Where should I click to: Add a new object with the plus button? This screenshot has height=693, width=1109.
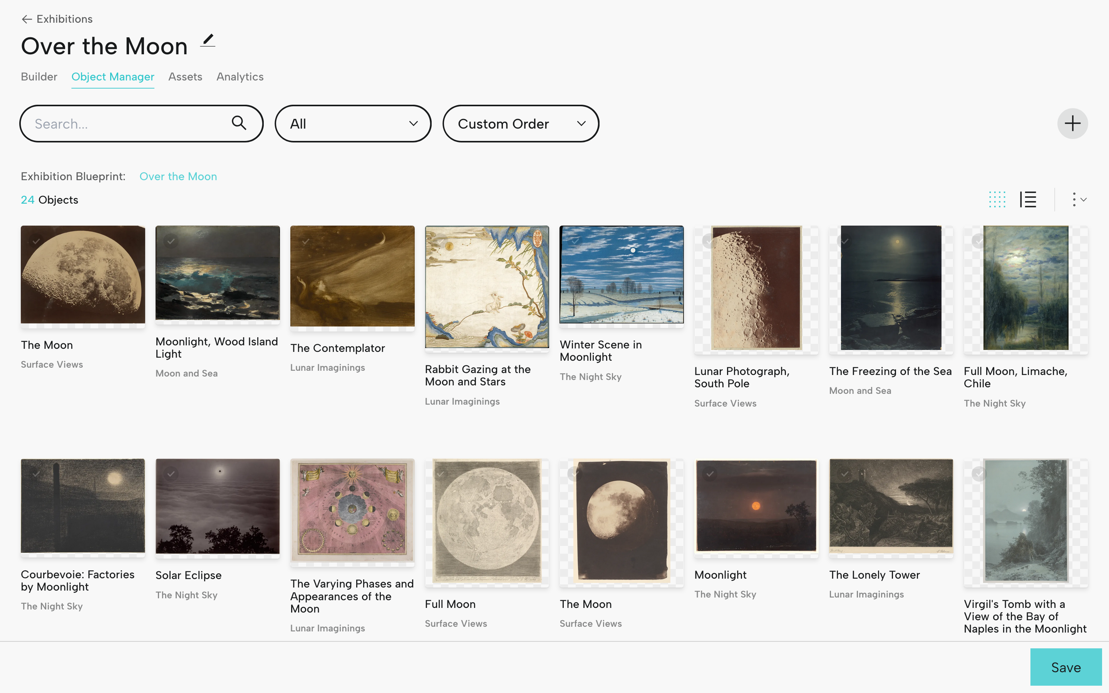[x=1072, y=123]
